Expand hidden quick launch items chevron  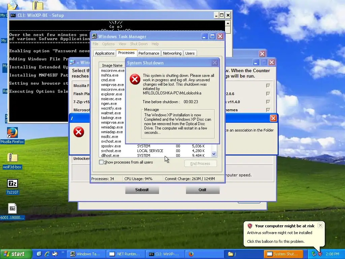(x=63, y=253)
